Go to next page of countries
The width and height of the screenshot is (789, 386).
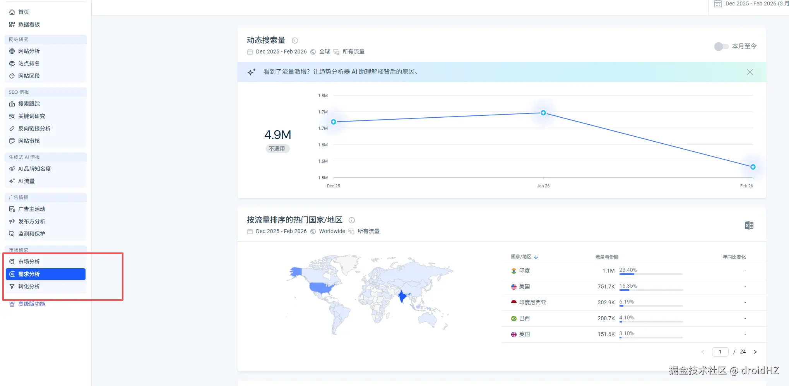click(x=755, y=352)
